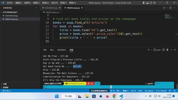Click WebScrape.py in the breadcrumb
Screen dimensions: 178x100
point(52,12)
